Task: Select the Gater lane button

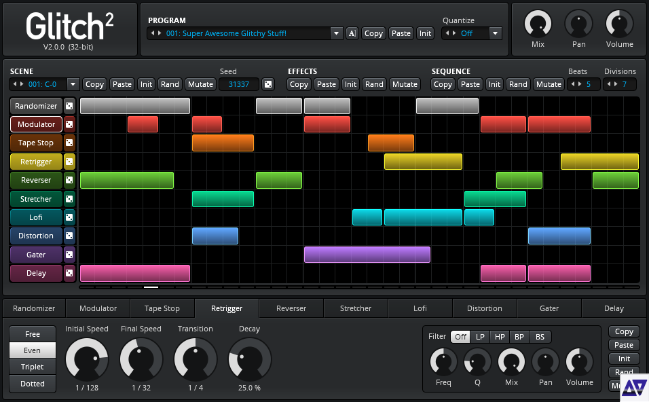Action: [x=36, y=255]
